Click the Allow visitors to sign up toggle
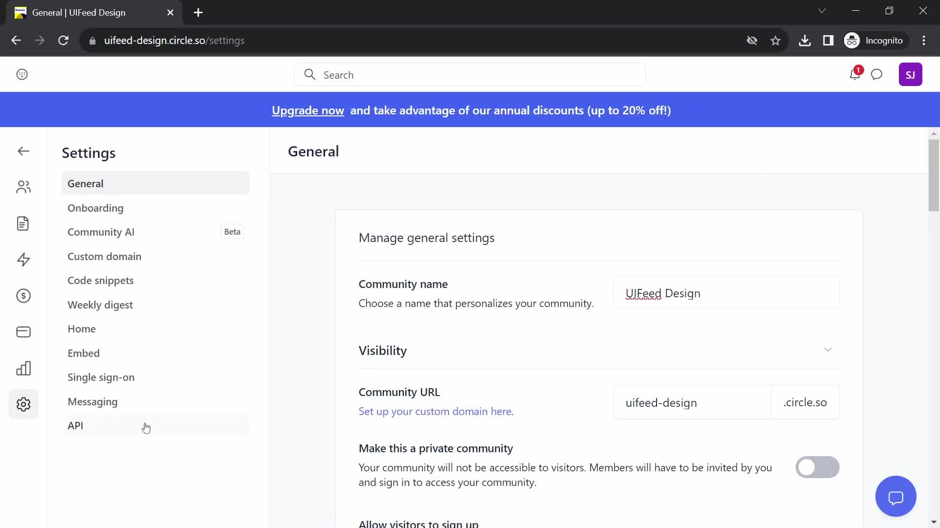 tap(817, 524)
